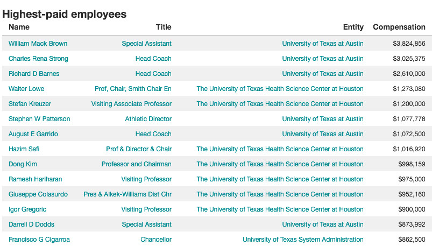Click the Charles Rena Strong name link
The height and width of the screenshot is (246, 432).
(x=38, y=59)
